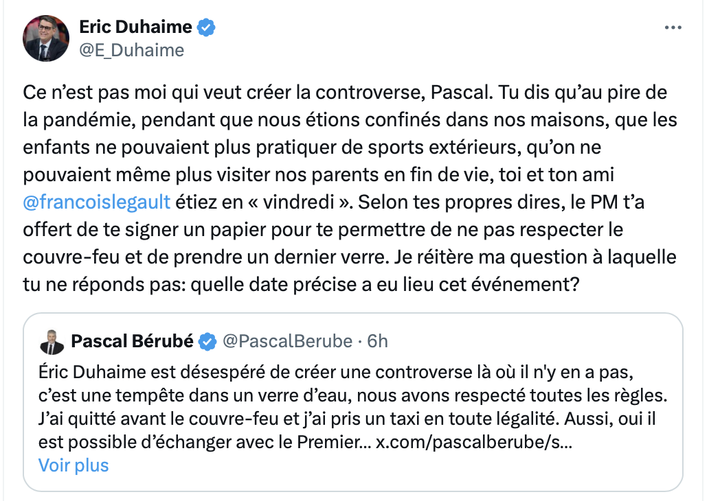Image resolution: width=709 pixels, height=501 pixels.
Task: Open the @PascalBerube handle
Action: click(287, 341)
